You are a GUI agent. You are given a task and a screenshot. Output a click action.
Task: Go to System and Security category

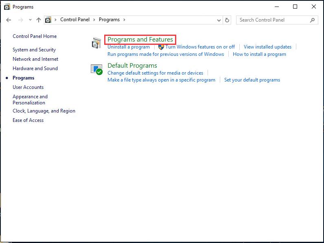point(34,50)
